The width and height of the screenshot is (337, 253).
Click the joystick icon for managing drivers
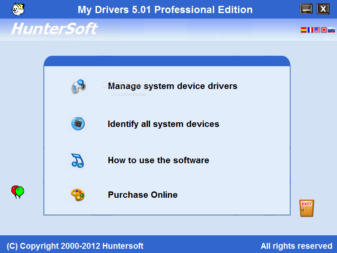coord(78,87)
